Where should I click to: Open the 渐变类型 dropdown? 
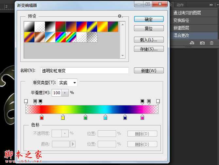67,83
